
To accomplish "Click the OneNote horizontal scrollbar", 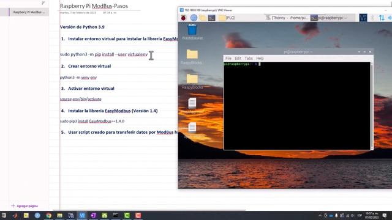I will point(149,210).
